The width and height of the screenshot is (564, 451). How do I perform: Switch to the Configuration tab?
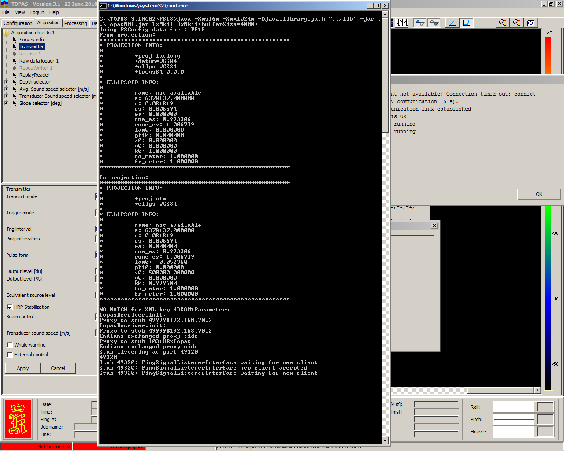(18, 23)
